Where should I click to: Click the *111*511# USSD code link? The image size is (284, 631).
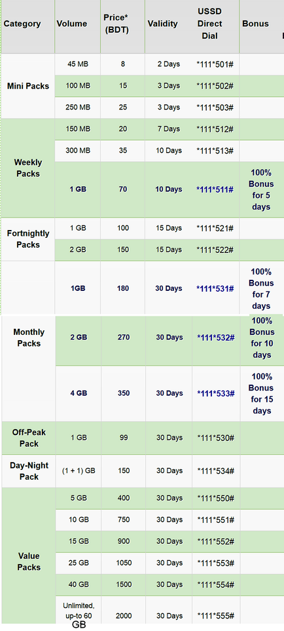click(x=215, y=189)
